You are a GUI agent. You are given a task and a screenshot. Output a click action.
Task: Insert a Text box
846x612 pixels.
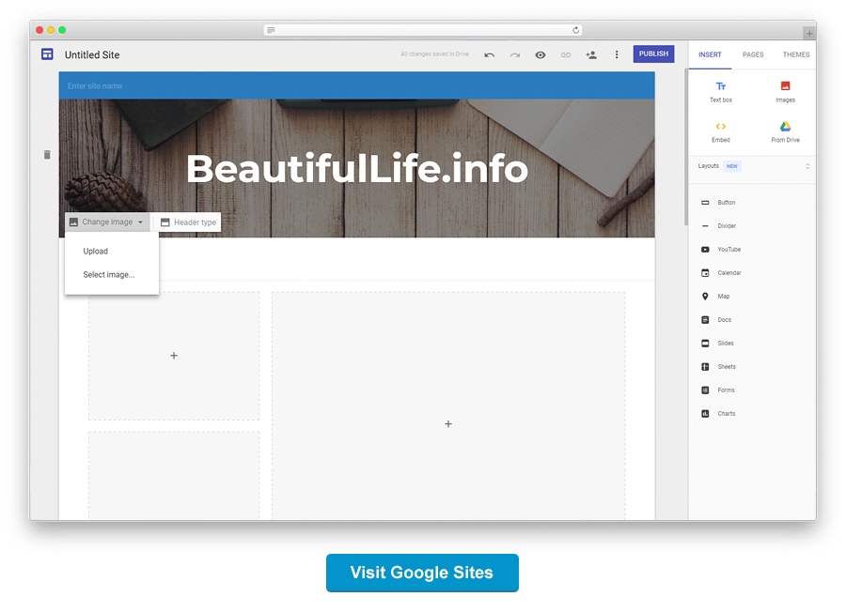coord(721,92)
